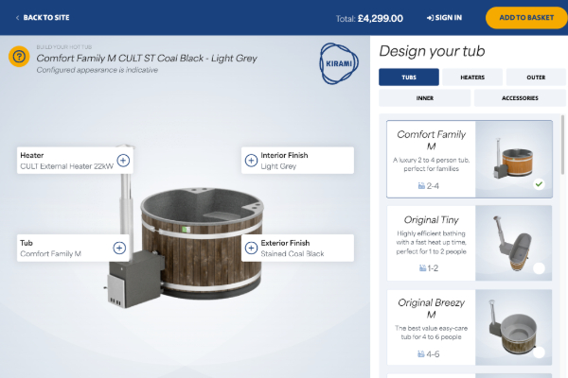
Task: Click the Original Tiny tub thumbnail
Action: pos(514,243)
